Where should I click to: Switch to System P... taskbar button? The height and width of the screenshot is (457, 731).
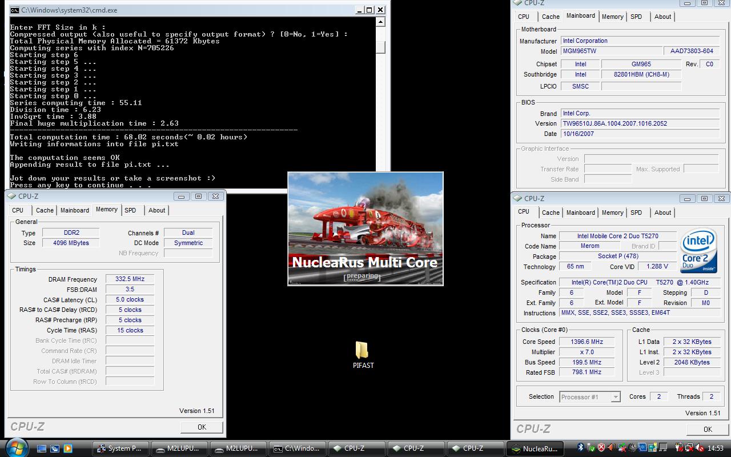pos(121,448)
